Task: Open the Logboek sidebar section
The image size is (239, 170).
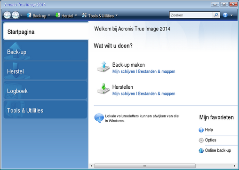Action: click(46, 90)
